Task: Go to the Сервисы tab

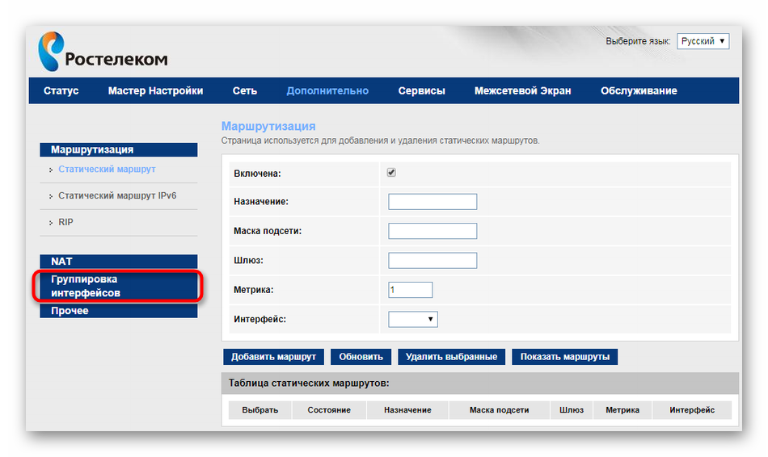Action: pos(421,90)
